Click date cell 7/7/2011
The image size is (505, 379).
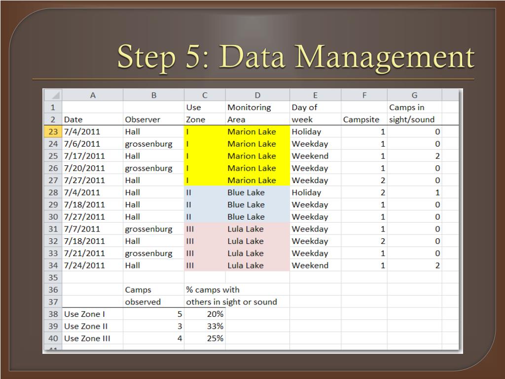(93, 229)
